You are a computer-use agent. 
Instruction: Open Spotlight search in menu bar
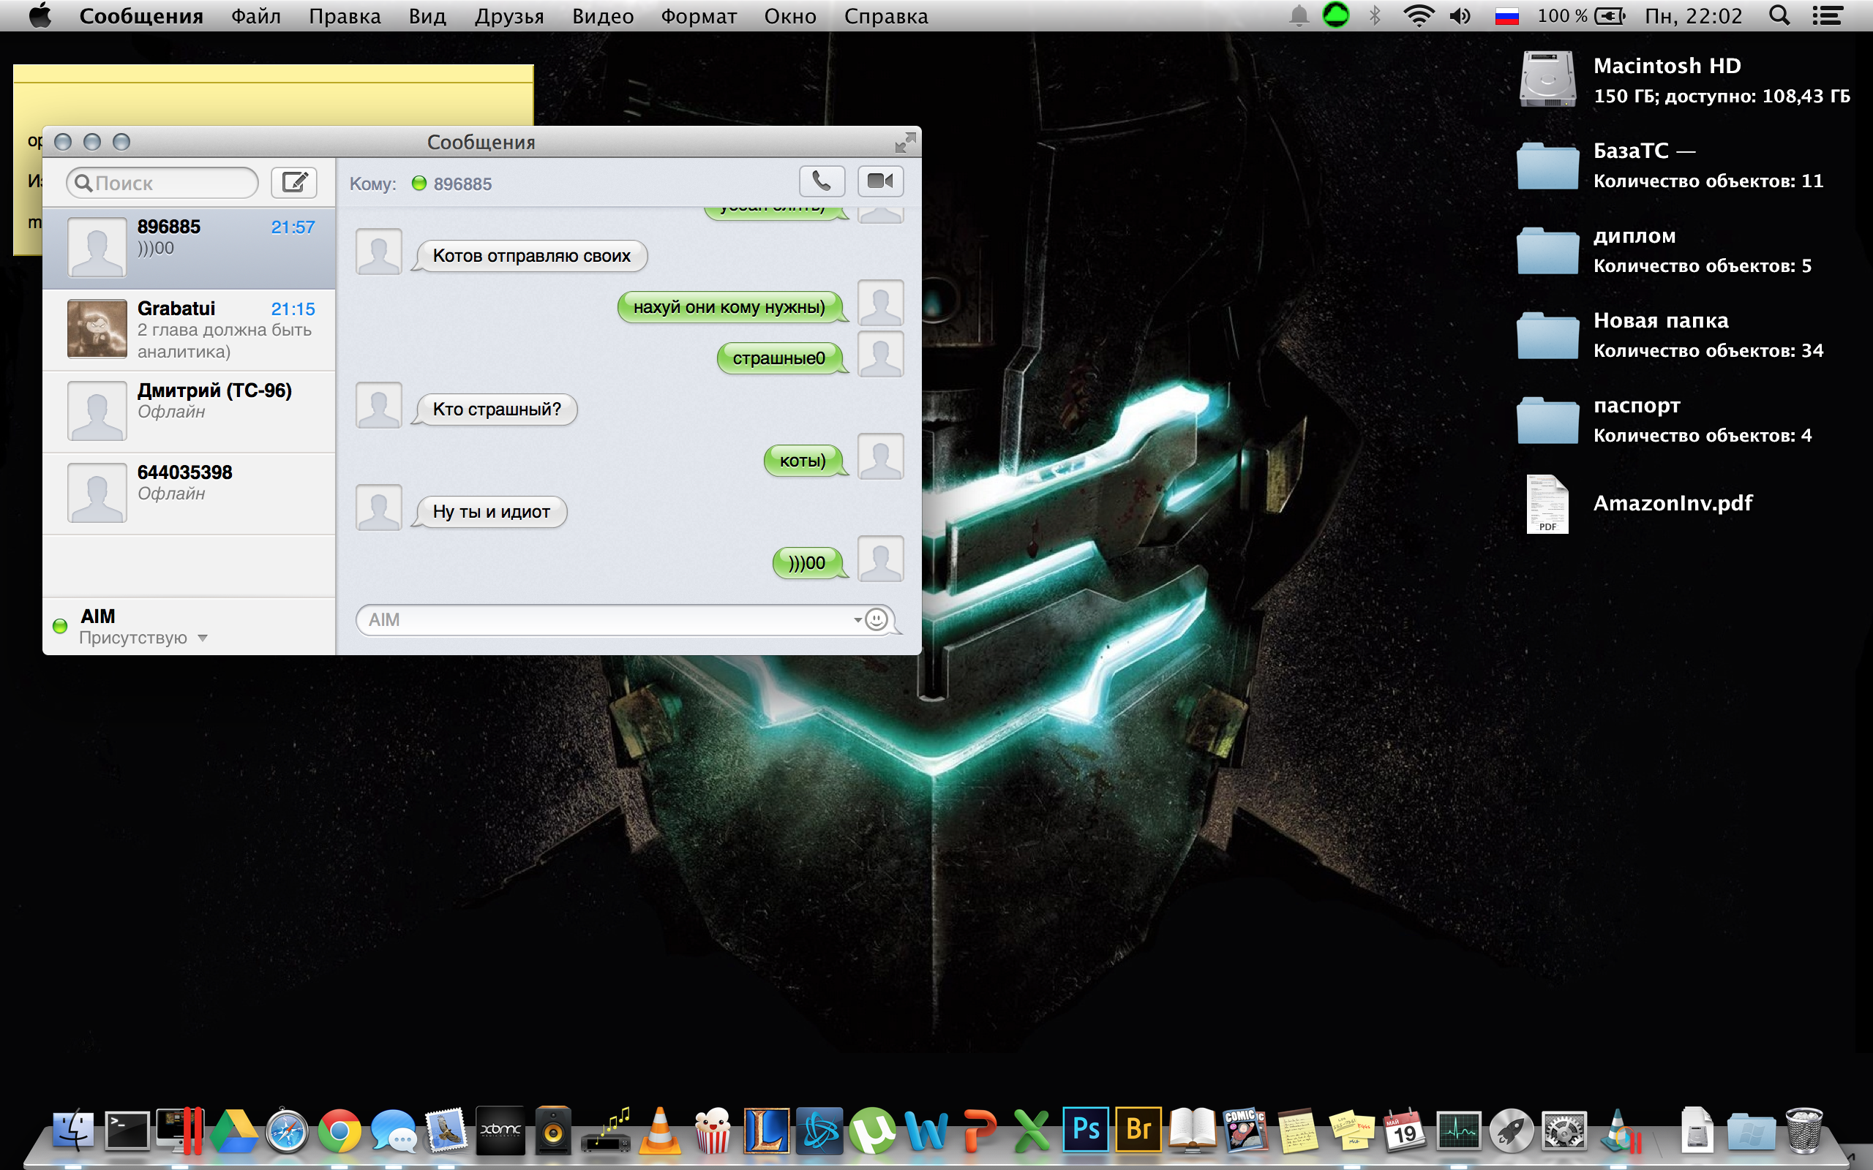click(1779, 15)
